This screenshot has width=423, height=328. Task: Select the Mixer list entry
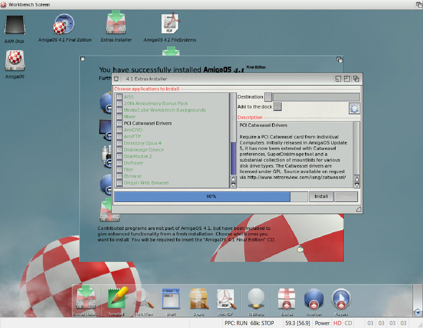pos(130,117)
